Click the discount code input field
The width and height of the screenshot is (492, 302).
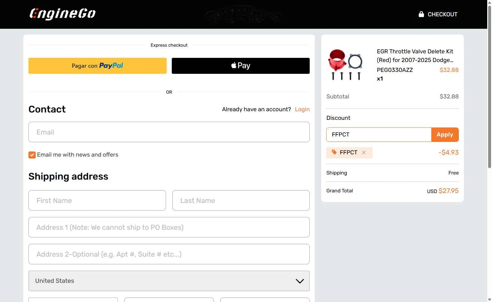[379, 135]
